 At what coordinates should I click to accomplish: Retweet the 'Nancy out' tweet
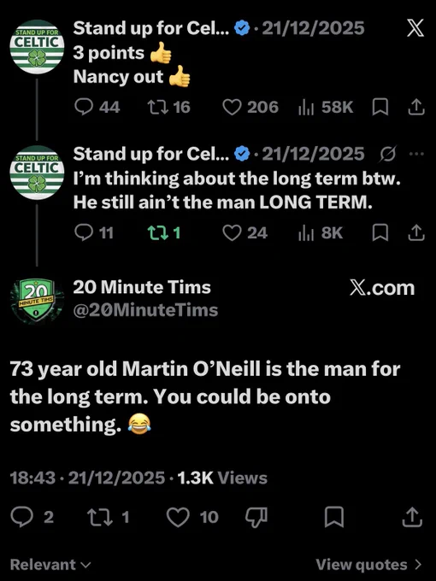[x=168, y=108]
